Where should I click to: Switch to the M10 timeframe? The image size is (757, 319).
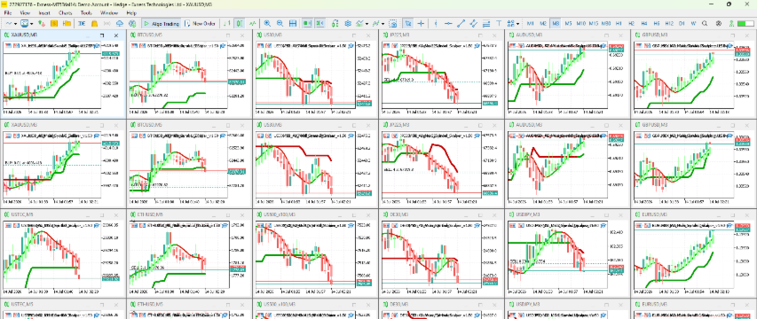(x=580, y=23)
